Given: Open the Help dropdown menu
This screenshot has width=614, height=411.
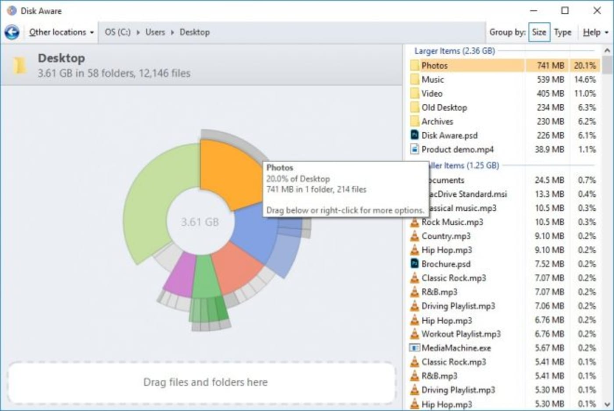Looking at the screenshot, I should [x=596, y=32].
